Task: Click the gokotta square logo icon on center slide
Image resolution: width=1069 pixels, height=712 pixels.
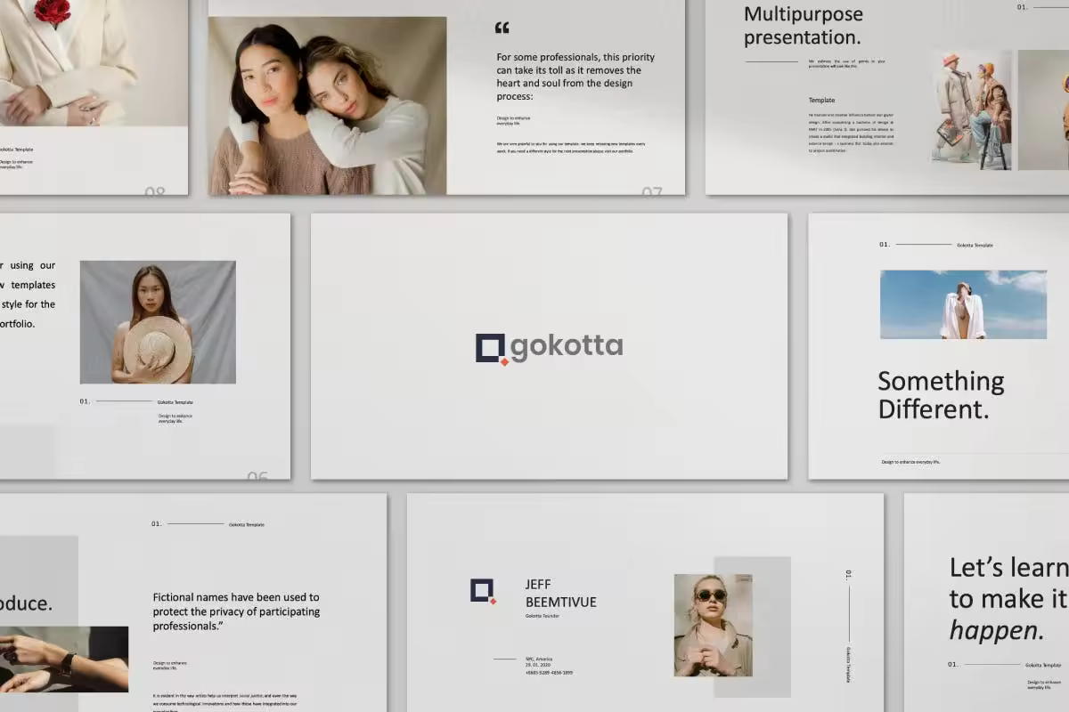Action: (x=492, y=349)
